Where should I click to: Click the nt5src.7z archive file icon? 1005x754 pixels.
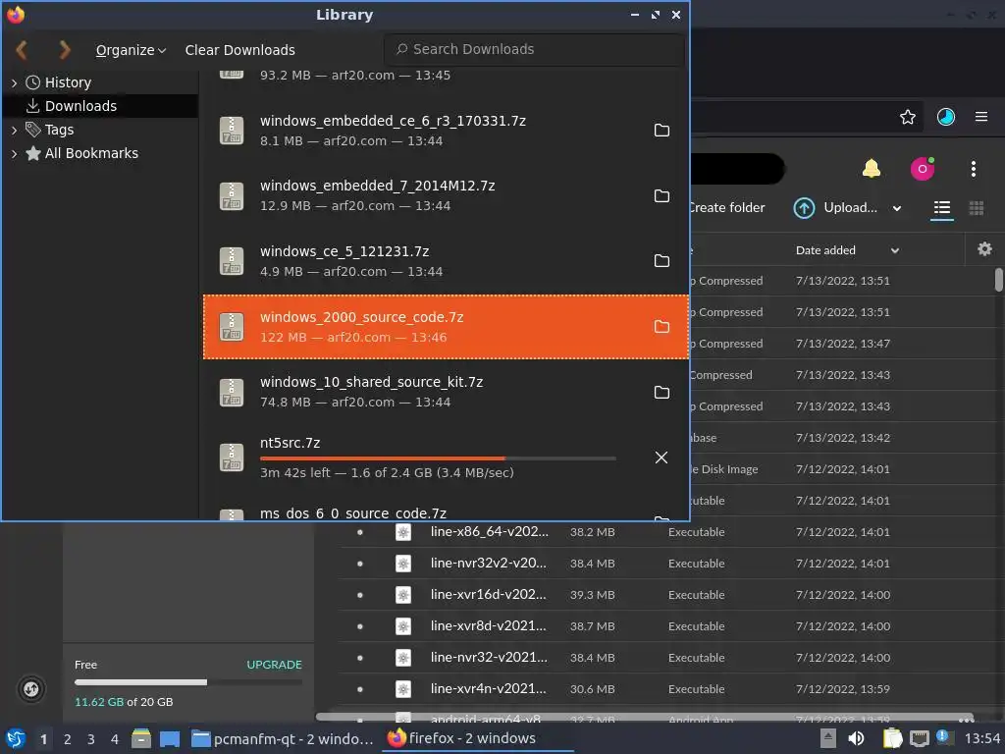click(232, 458)
